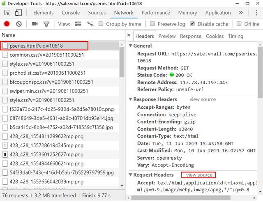This screenshot has height=202, width=263.
Task: Clear the network log
Action: [19, 24]
